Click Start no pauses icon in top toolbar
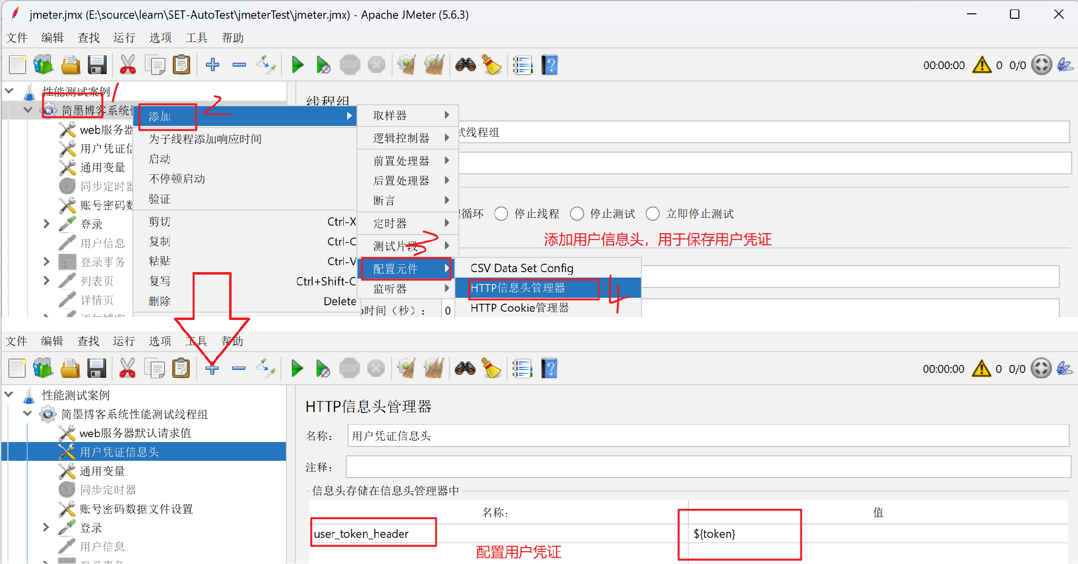 click(x=323, y=65)
